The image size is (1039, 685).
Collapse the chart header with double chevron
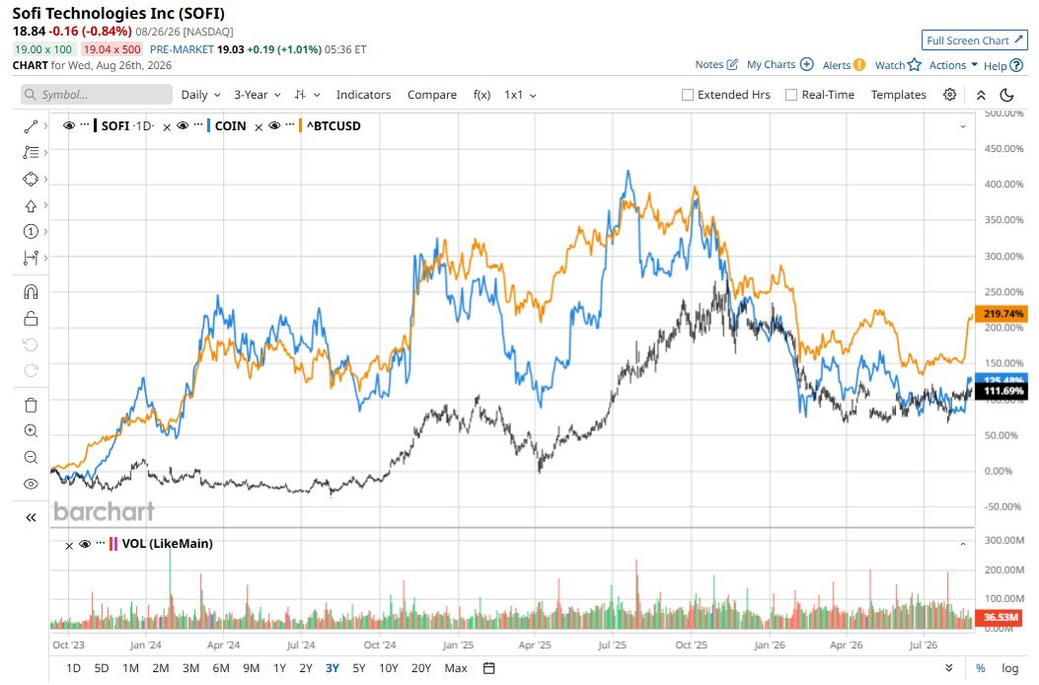pyautogui.click(x=981, y=95)
